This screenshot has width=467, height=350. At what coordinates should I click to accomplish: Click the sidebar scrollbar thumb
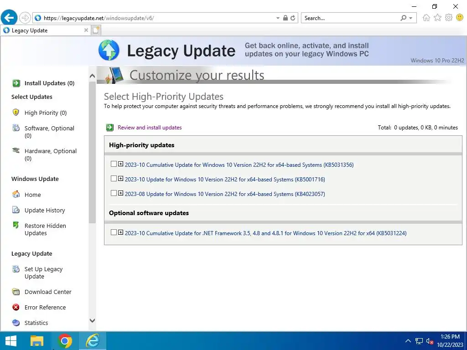92,152
